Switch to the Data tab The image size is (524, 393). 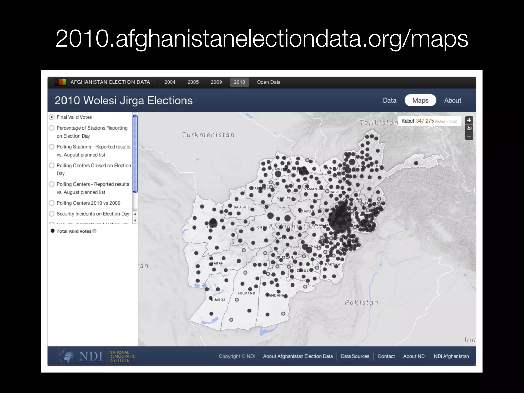pos(389,101)
